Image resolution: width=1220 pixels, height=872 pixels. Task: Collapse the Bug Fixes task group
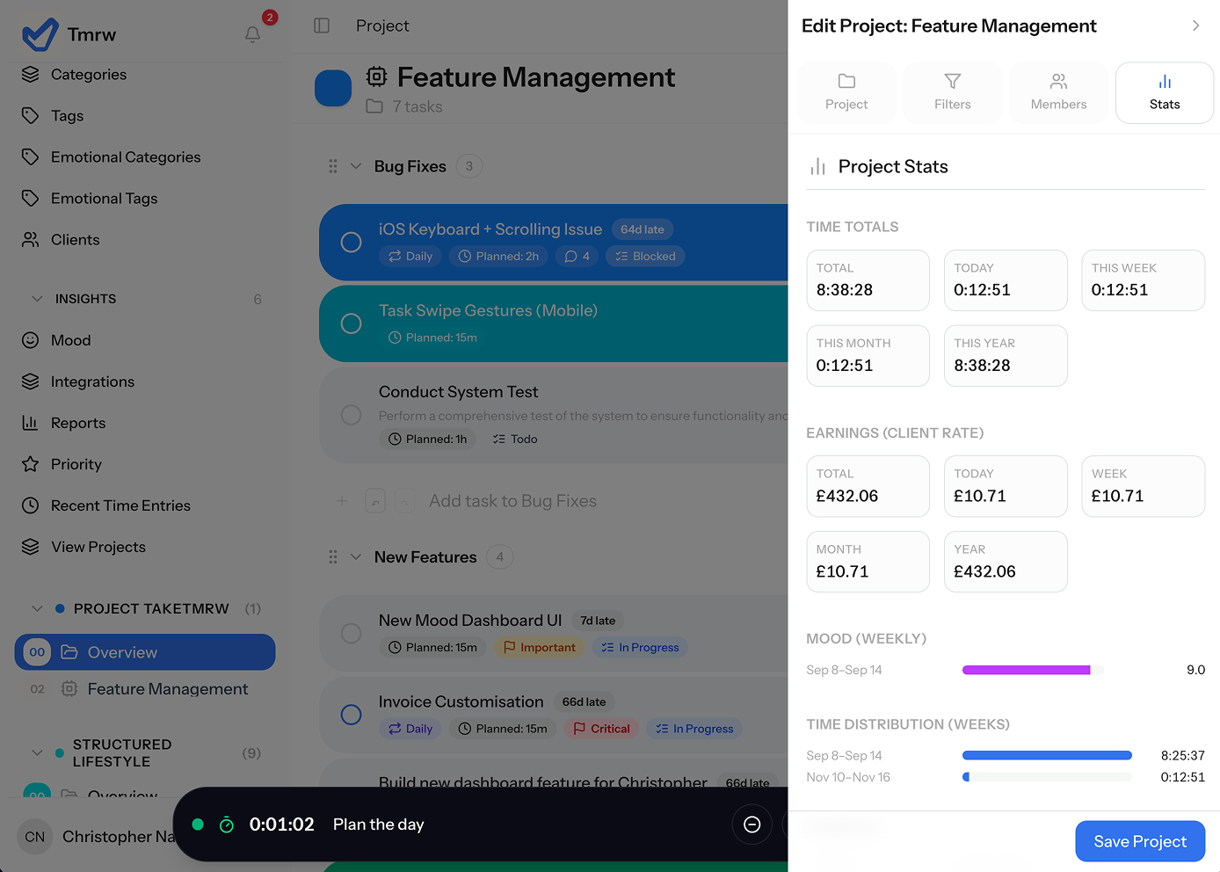click(355, 165)
